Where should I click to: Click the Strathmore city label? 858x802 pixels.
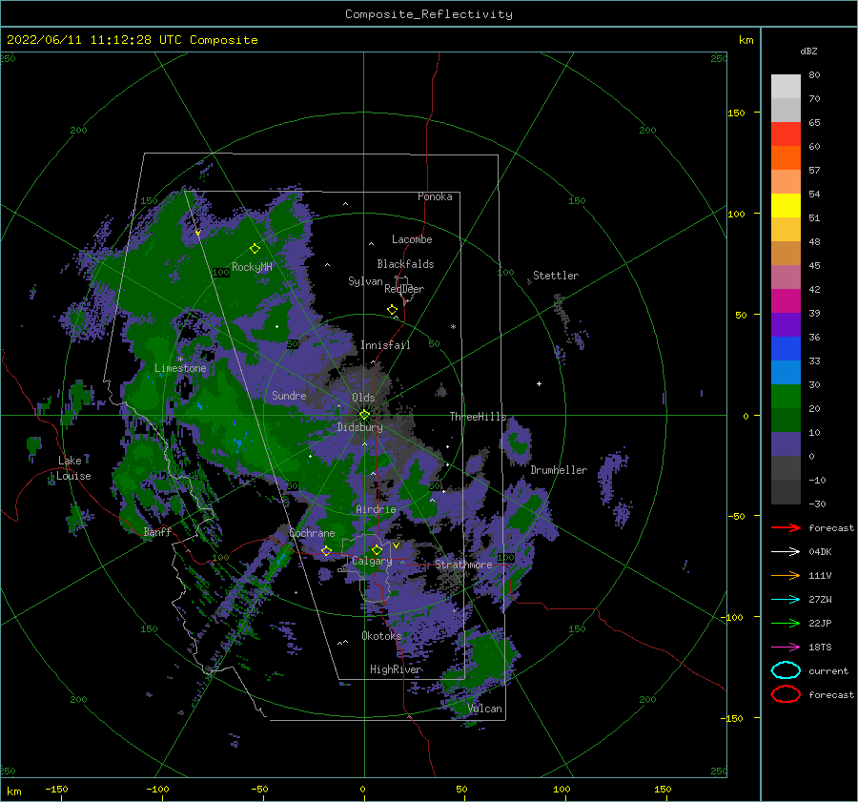tap(464, 565)
